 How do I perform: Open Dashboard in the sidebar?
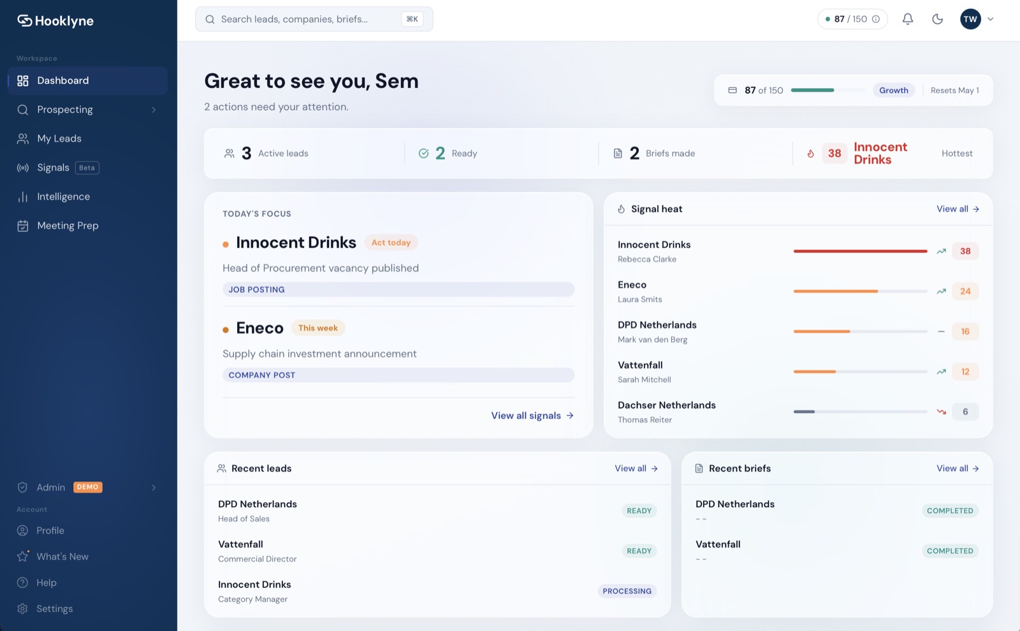(x=88, y=80)
